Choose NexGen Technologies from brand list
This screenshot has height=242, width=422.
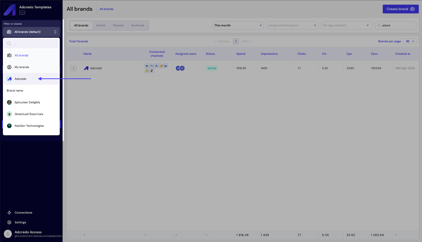[29, 126]
